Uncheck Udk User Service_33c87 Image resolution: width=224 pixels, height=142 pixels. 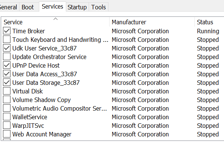tap(7, 48)
